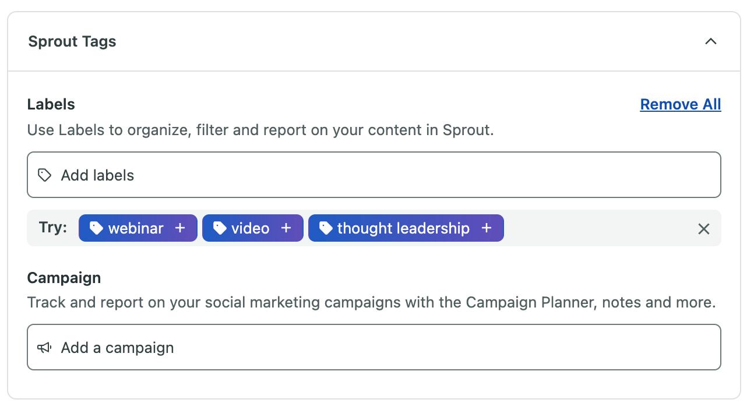The height and width of the screenshot is (410, 754).
Task: Open the Add labels dropdown field
Action: click(x=373, y=174)
